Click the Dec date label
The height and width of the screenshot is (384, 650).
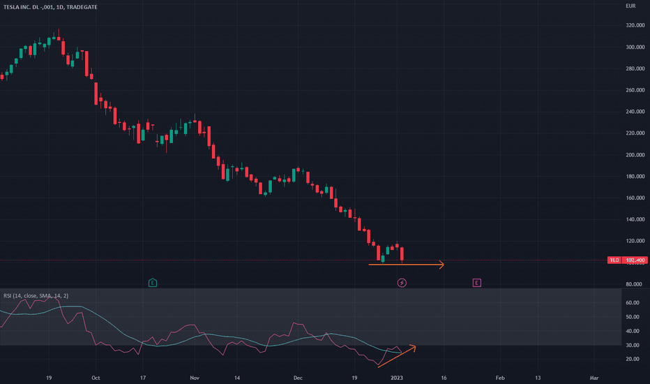pos(298,378)
